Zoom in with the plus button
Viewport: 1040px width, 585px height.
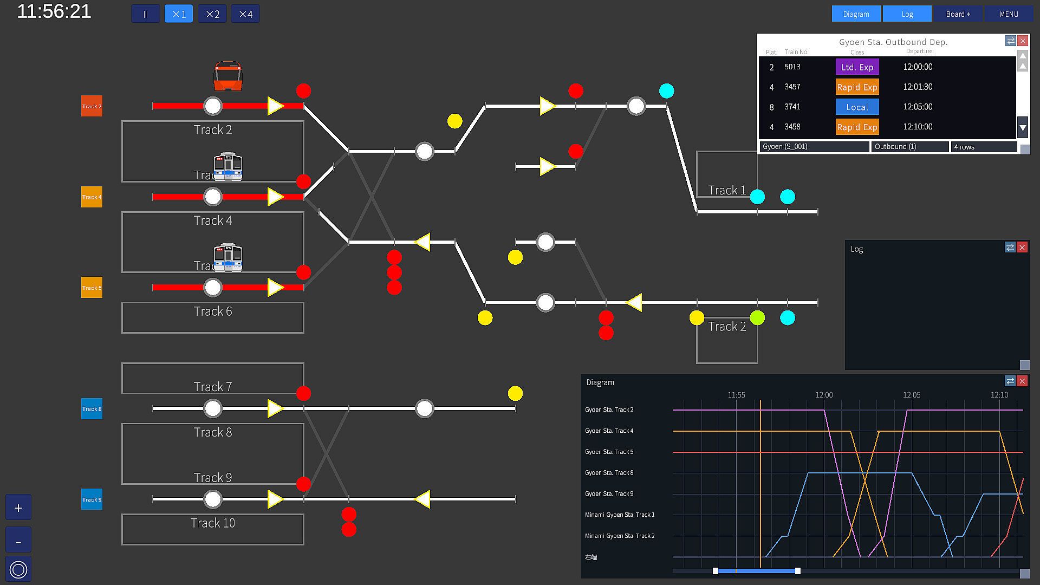18,508
